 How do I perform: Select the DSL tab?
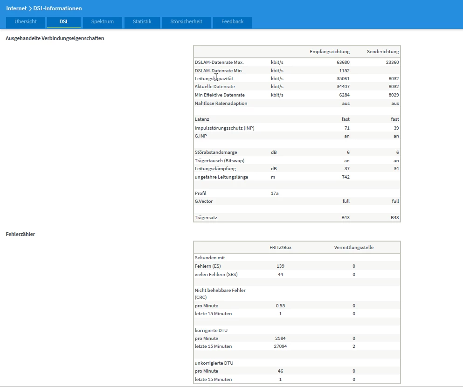click(64, 22)
